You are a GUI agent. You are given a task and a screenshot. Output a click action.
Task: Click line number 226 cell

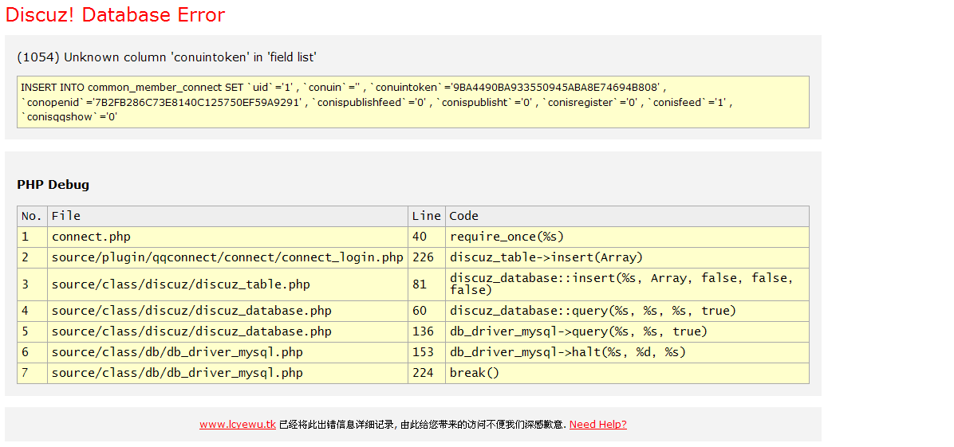pyautogui.click(x=423, y=257)
